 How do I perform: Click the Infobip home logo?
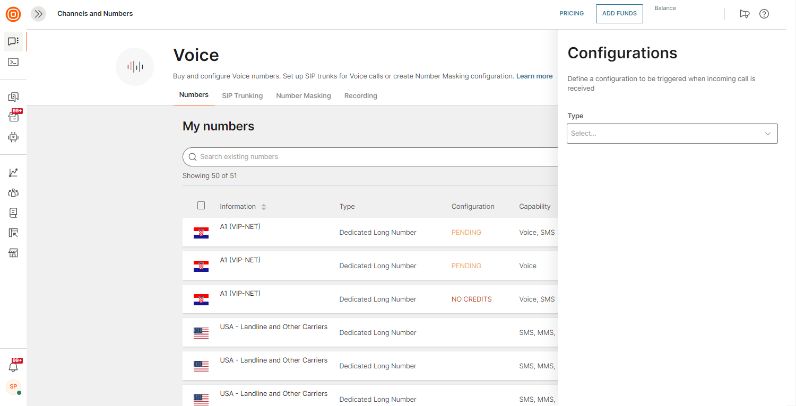(x=13, y=14)
